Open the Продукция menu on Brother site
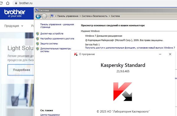177x116 pixels. [x=14, y=26]
